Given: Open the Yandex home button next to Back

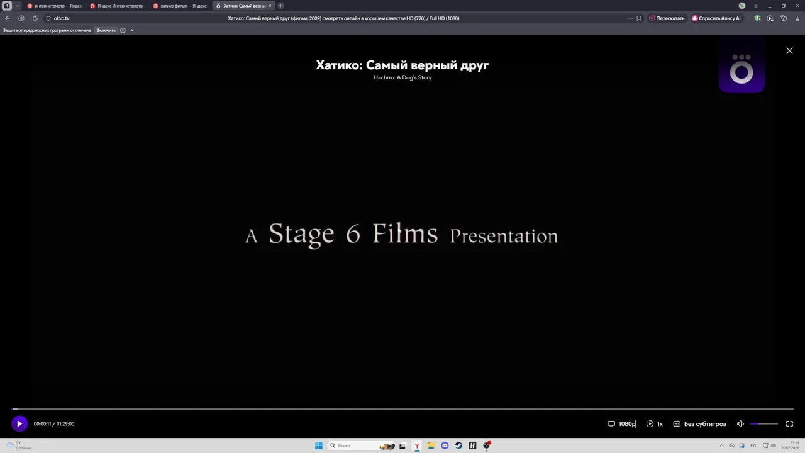Looking at the screenshot, I should 21,18.
